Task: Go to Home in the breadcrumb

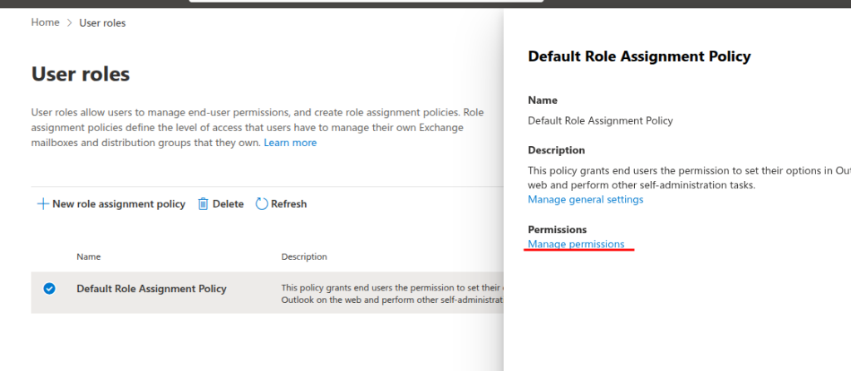Action: [45, 22]
